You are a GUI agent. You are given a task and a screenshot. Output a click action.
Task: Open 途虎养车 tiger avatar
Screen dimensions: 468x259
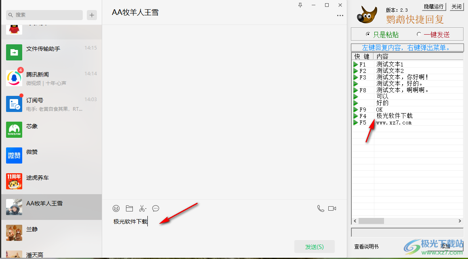click(x=14, y=181)
